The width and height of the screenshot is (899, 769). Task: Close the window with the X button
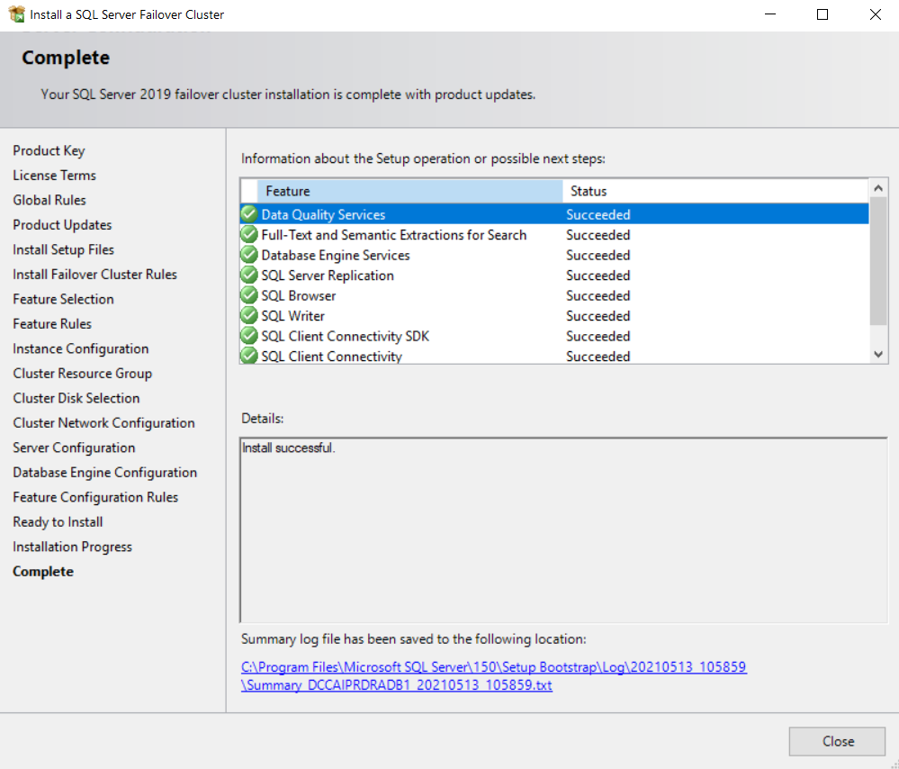point(875,14)
